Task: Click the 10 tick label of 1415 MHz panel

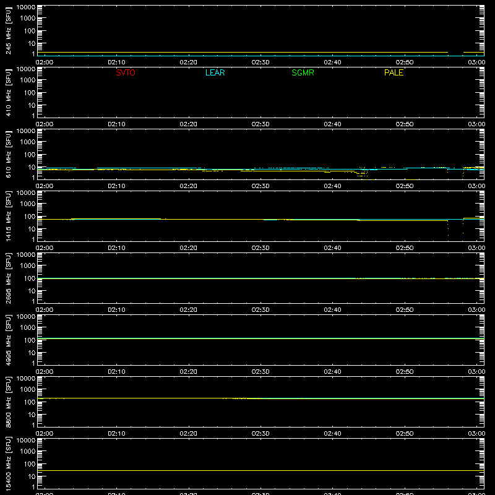Action: [32, 229]
